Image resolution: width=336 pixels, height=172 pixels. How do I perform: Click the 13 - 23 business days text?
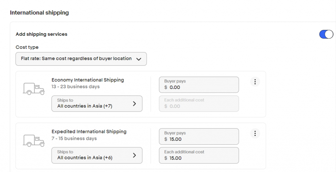75,87
